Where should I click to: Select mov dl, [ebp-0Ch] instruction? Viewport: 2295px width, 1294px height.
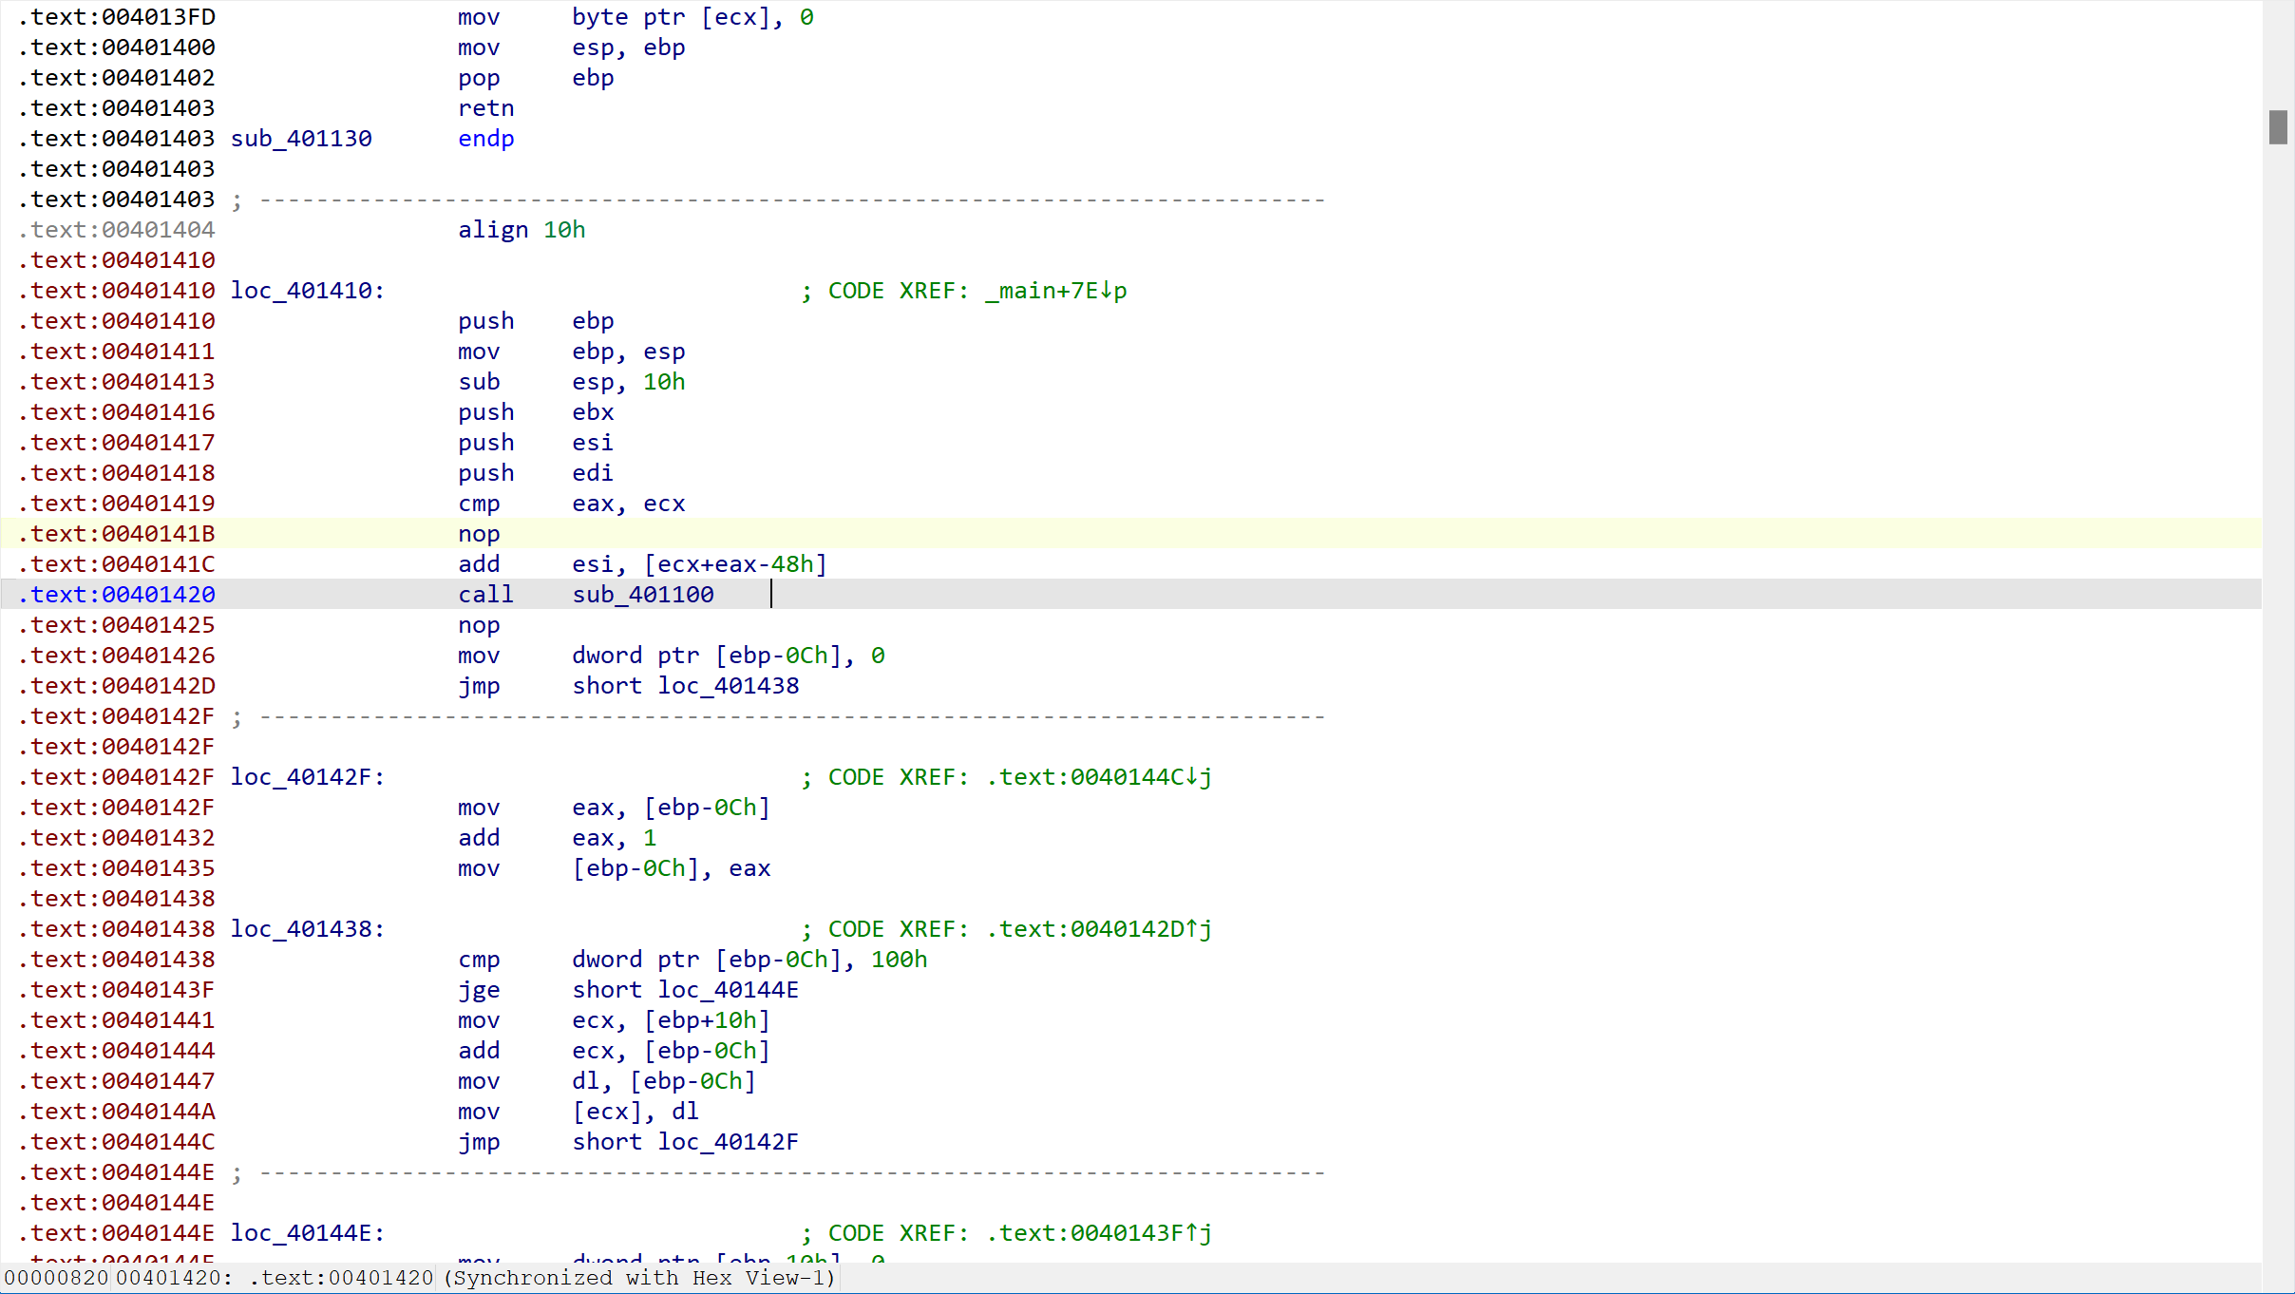[607, 1081]
